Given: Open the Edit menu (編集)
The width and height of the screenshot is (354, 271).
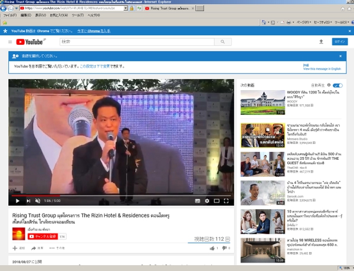Looking at the screenshot, I should pyautogui.click(x=26, y=15).
